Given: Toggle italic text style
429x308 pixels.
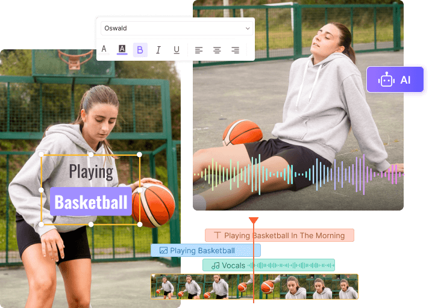Looking at the screenshot, I should pyautogui.click(x=158, y=50).
